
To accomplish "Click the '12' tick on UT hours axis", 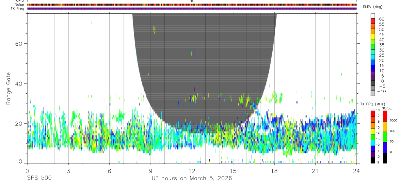I will pos(192,171).
